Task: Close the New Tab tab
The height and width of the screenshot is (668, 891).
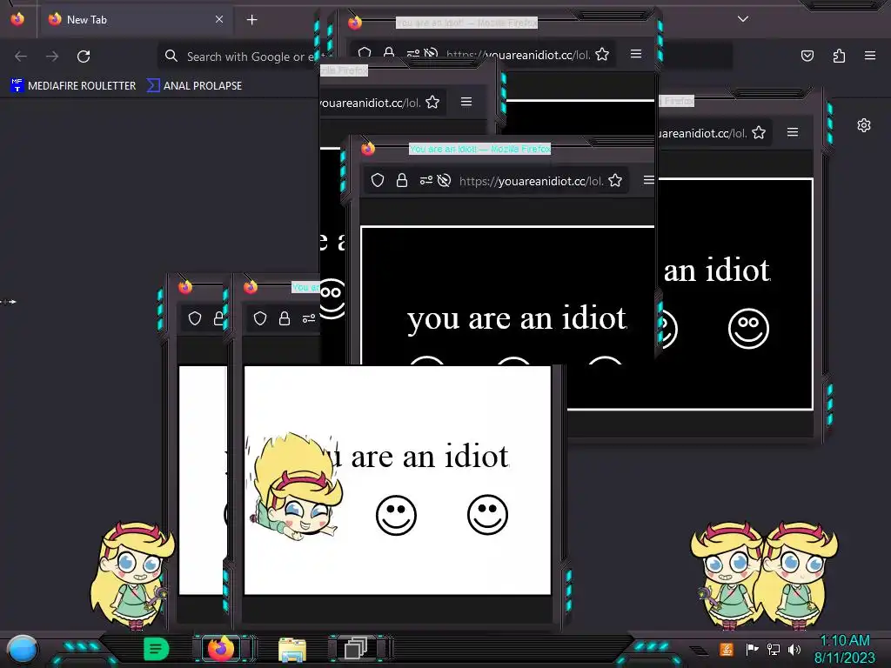Action: coord(219,19)
